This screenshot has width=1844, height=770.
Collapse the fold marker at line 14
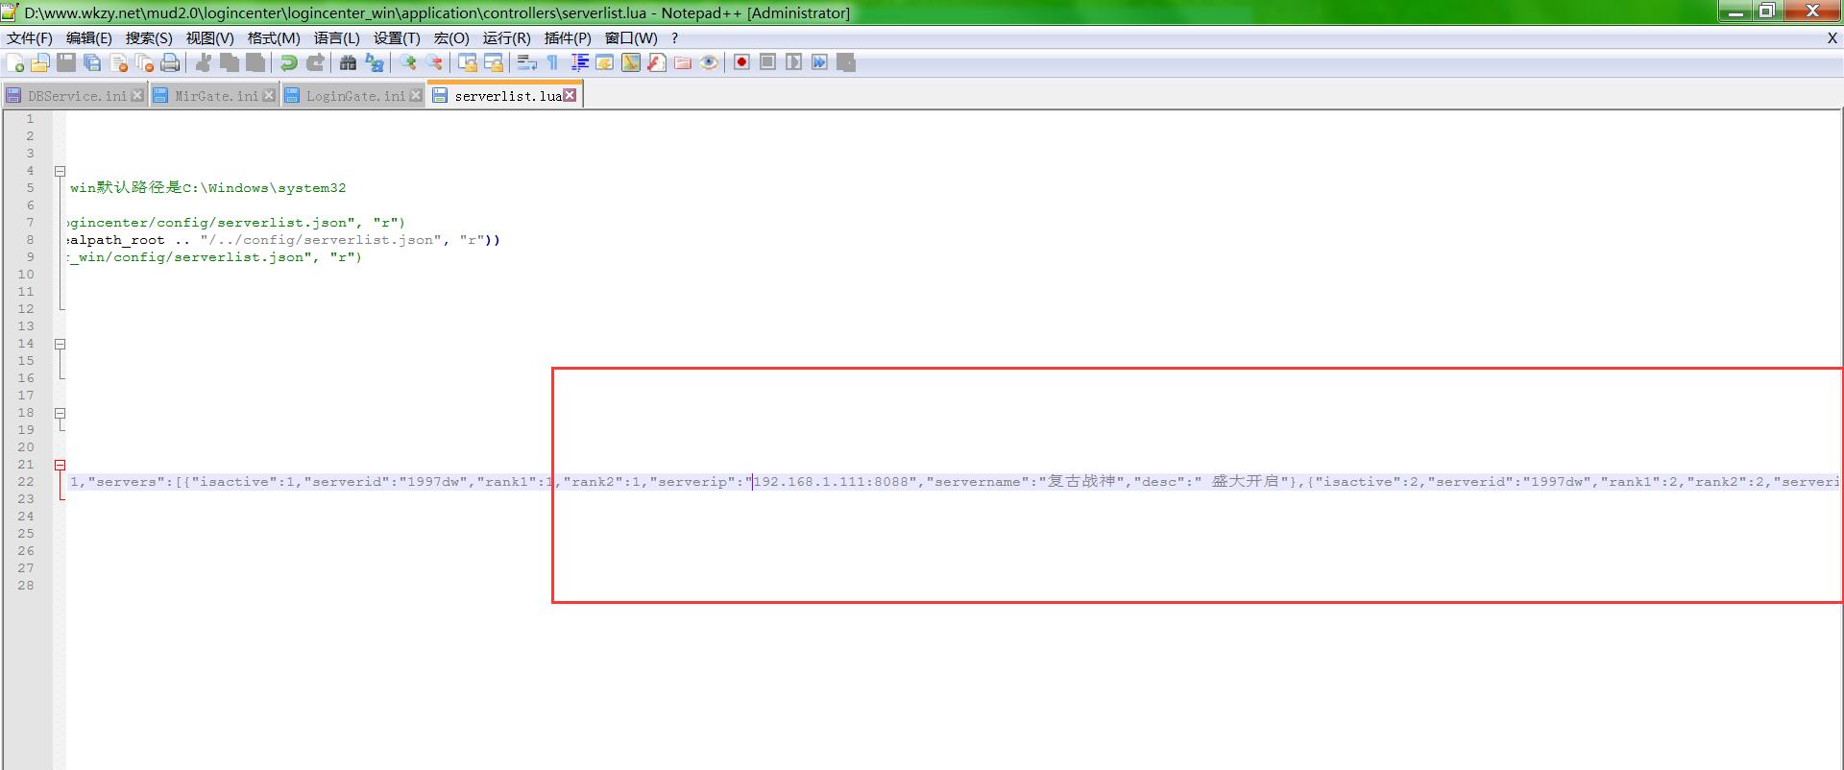[60, 344]
